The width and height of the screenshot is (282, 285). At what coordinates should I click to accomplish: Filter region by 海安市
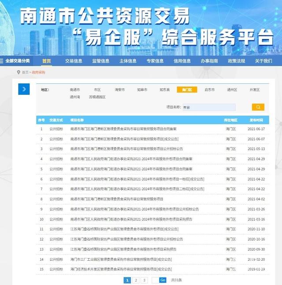[120, 90]
